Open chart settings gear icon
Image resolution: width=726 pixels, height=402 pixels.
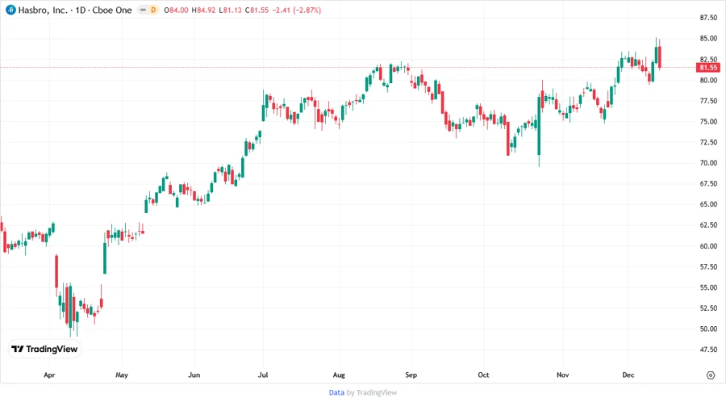click(x=711, y=375)
